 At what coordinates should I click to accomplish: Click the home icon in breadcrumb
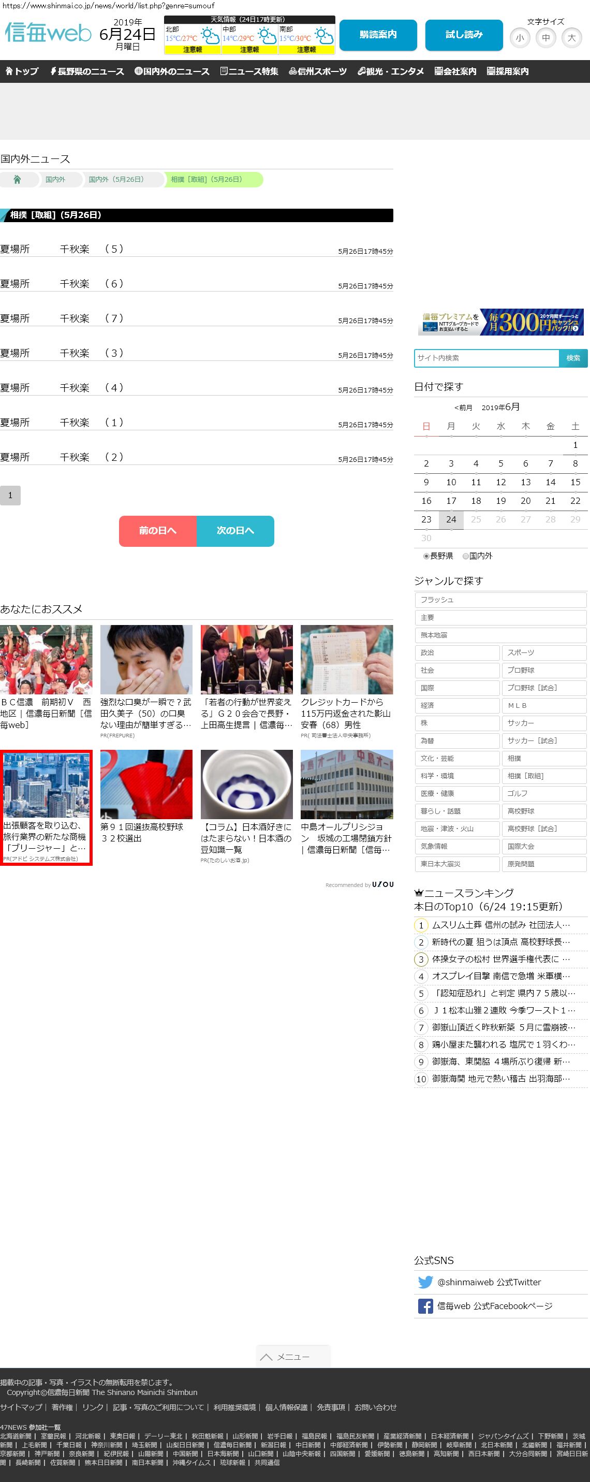17,180
